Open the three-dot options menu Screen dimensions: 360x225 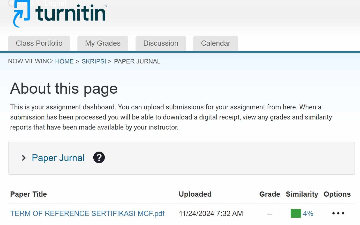point(338,213)
